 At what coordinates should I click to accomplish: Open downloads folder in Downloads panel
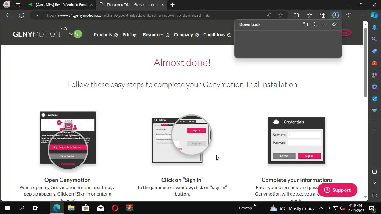point(305,24)
